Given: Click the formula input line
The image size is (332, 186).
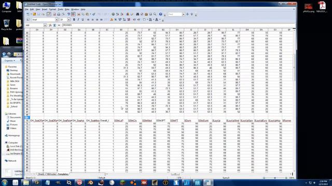Looking at the screenshot, I should tap(178, 25).
